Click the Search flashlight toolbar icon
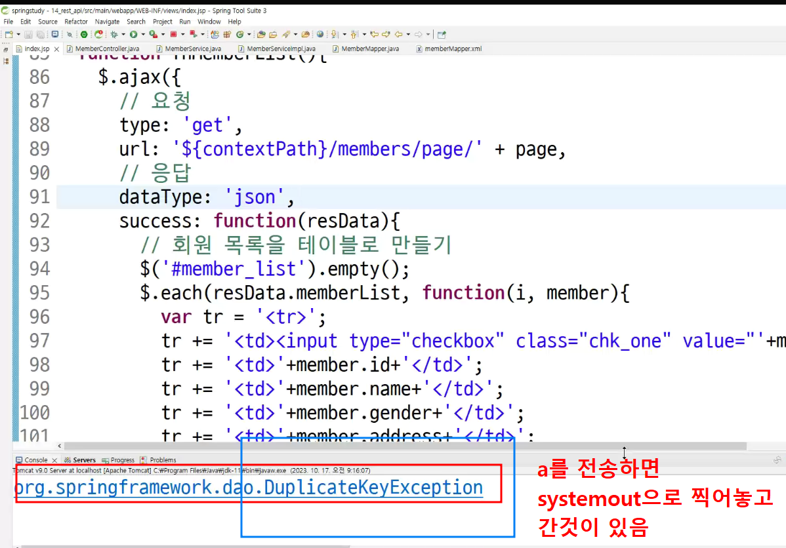Viewport: 786px width, 548px height. pos(286,35)
